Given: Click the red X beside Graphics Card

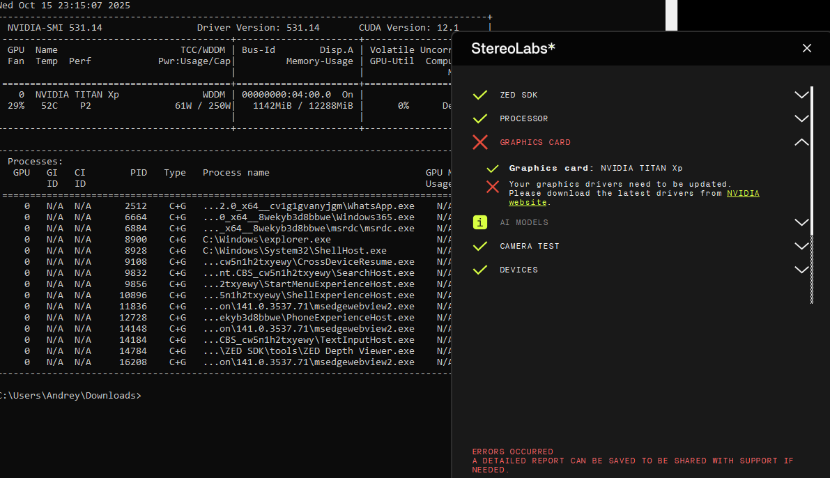Looking at the screenshot, I should 480,142.
